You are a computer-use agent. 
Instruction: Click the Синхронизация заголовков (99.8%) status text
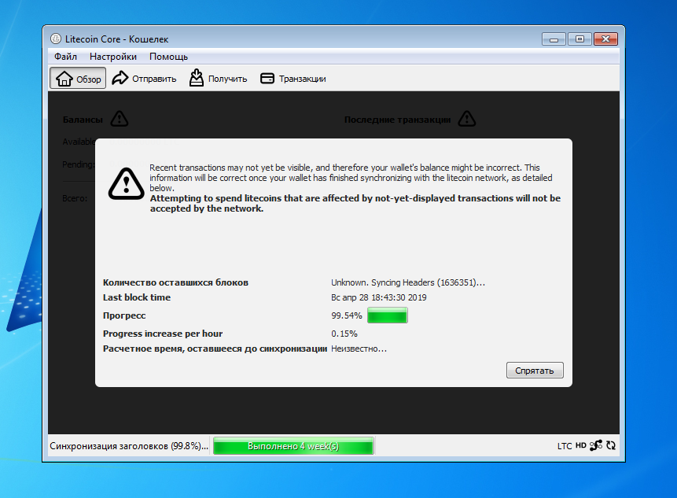pos(129,446)
